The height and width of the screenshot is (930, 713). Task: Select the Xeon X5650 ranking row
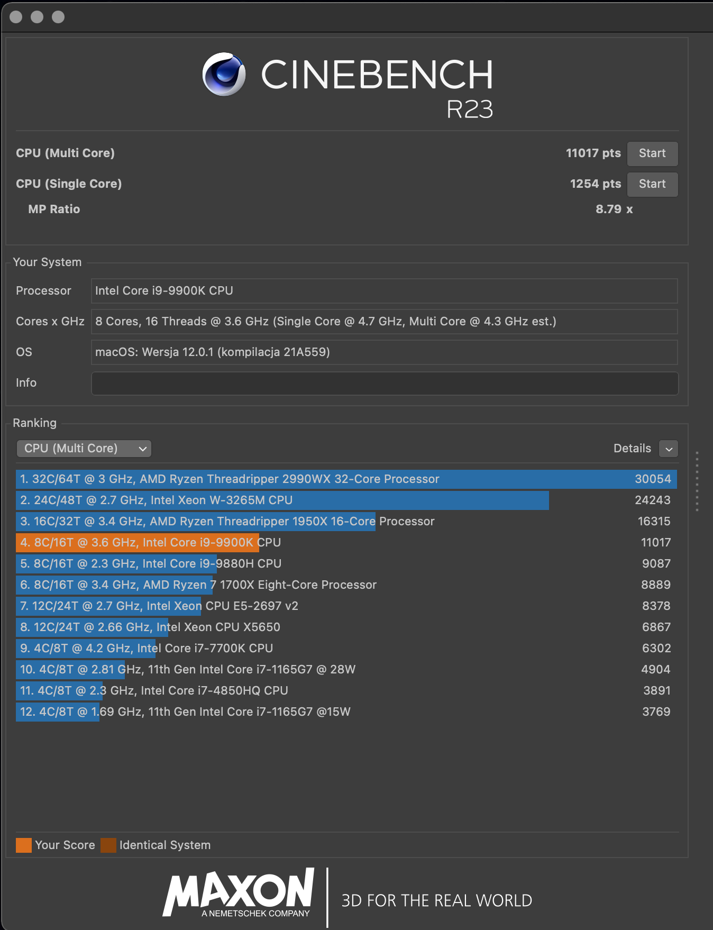point(346,627)
